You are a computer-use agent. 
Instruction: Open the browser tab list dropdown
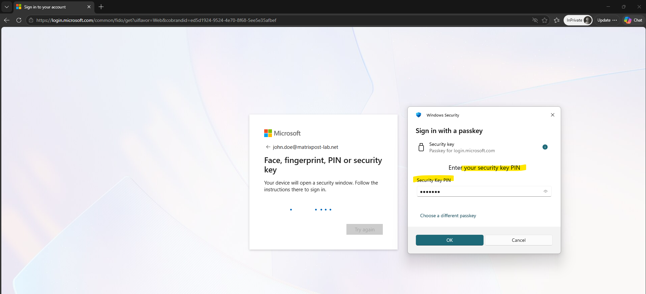(7, 7)
